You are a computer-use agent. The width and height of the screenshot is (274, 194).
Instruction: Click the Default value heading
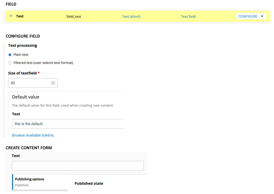[x=25, y=97]
